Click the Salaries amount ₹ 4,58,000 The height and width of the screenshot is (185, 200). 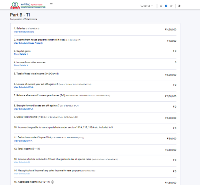click(x=170, y=30)
